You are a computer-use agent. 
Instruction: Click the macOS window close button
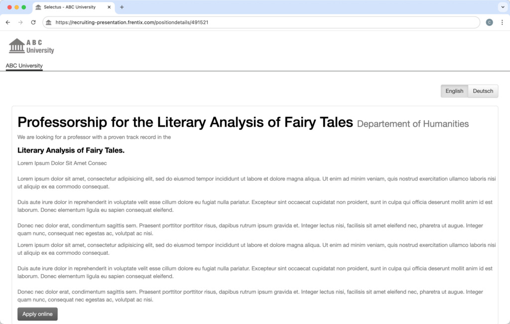9,7
